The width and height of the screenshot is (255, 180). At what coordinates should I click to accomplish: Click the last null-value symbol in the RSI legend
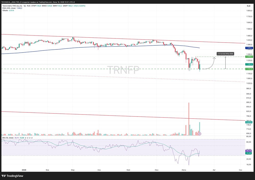pos(32,138)
